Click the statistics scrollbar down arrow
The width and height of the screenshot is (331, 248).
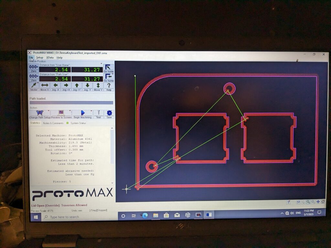tap(112, 183)
